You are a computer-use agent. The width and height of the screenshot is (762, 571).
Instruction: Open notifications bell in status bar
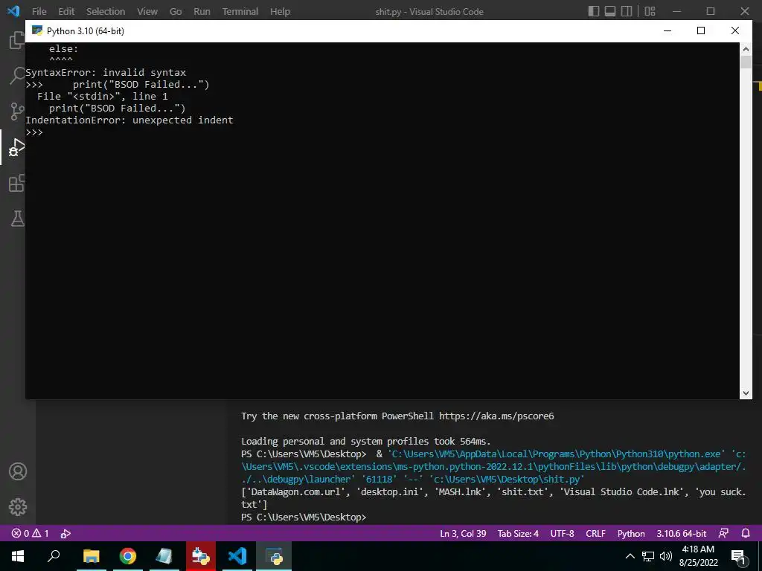click(x=746, y=533)
